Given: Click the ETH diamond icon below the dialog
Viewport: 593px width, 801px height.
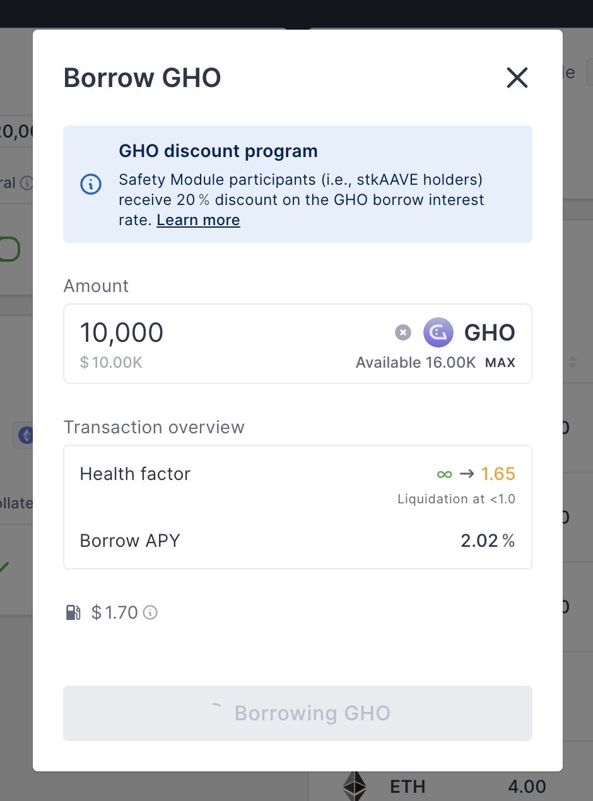Looking at the screenshot, I should click(355, 786).
